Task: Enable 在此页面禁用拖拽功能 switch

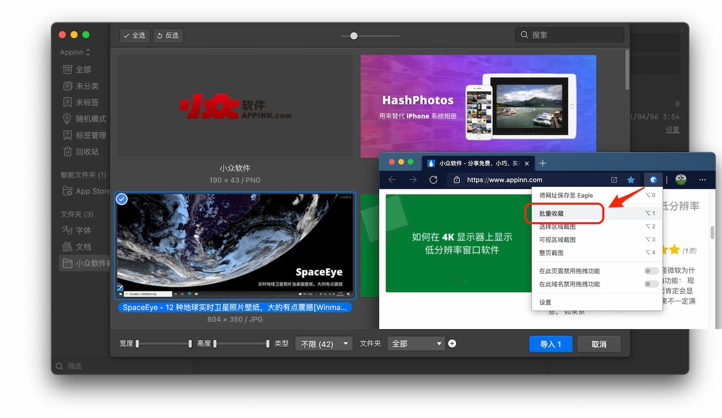Action: tap(651, 271)
